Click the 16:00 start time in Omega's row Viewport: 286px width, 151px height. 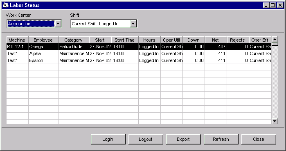[125, 47]
